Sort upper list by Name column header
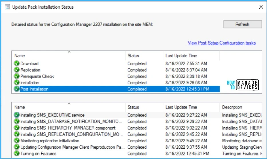This screenshot has width=267, height=159. 69,56
